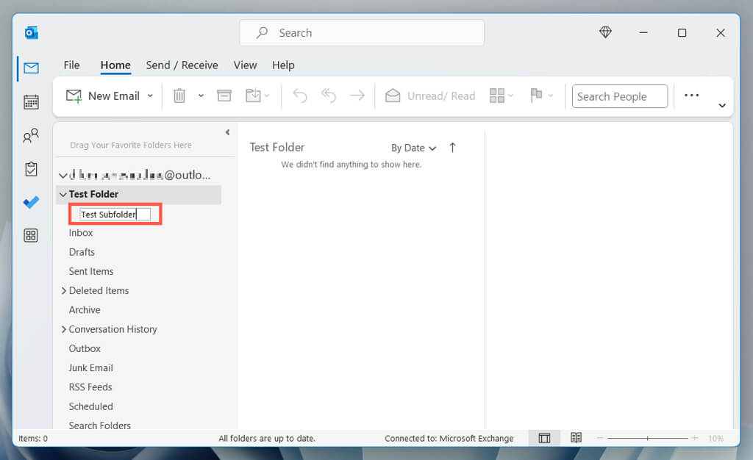Click zoom out minus in status bar
The image size is (753, 460).
[600, 438]
